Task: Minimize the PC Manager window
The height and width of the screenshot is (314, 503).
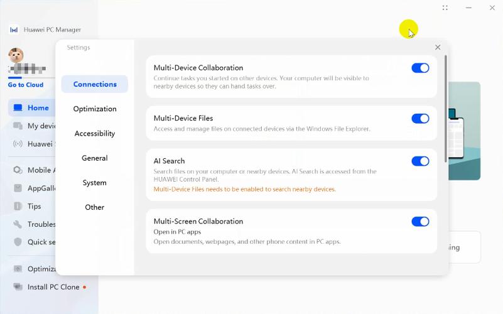Action: pyautogui.click(x=468, y=8)
